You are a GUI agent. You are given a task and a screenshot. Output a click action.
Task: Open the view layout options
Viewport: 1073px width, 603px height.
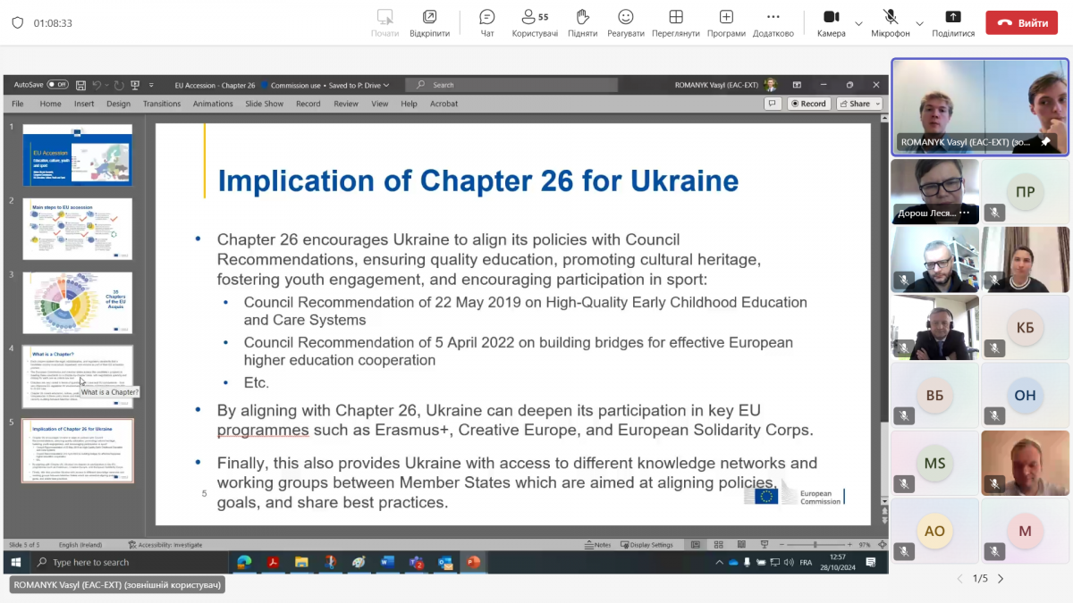676,23
